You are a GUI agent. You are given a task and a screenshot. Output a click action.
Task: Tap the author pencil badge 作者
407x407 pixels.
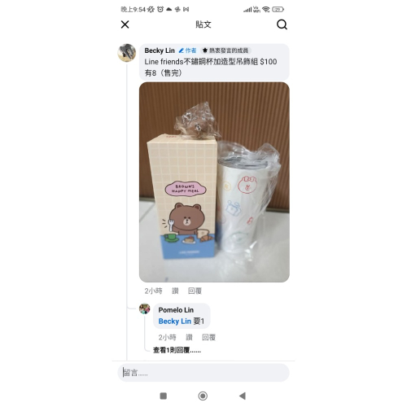click(187, 50)
